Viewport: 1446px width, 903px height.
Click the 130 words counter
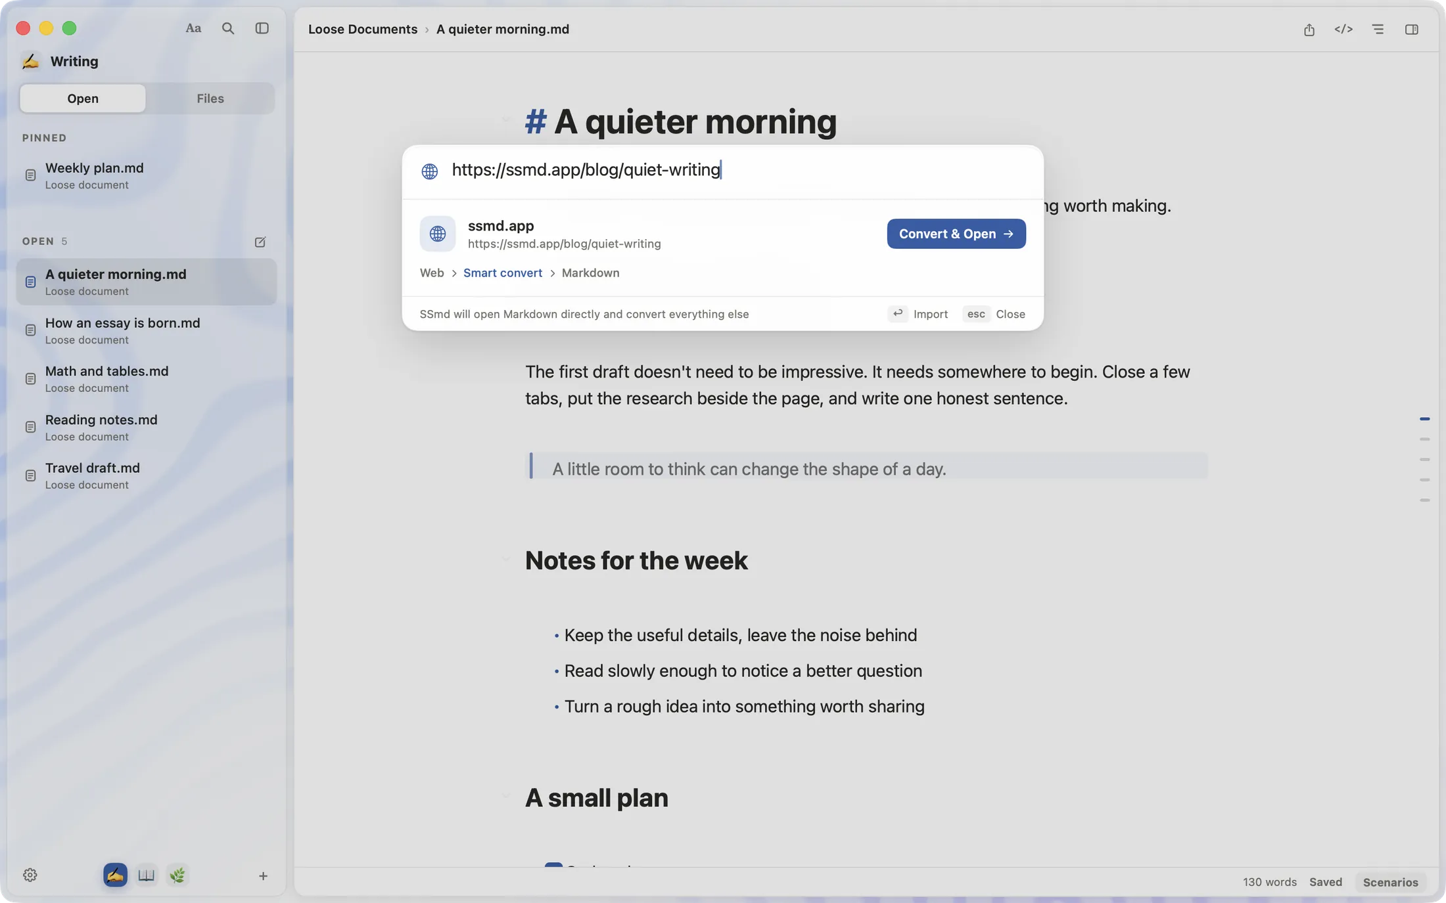click(x=1269, y=882)
